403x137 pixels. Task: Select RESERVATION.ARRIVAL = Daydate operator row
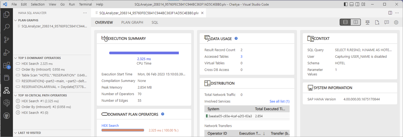point(52,87)
